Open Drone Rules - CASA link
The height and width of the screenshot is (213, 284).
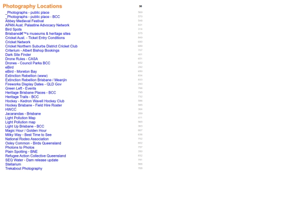[x=22, y=59]
